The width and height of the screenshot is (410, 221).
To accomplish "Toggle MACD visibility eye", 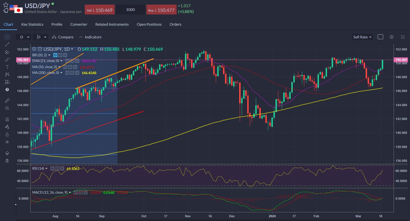I will (x=76, y=192).
